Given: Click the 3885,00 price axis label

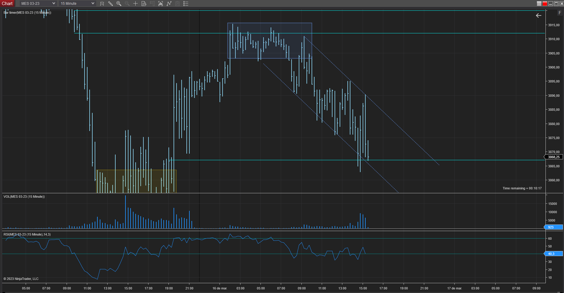Looking at the screenshot, I should click(x=553, y=110).
